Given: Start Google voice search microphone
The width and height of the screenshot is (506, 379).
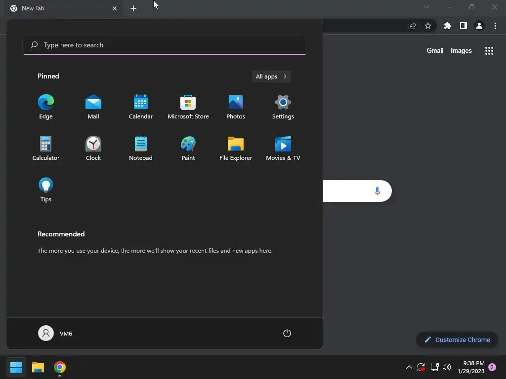Looking at the screenshot, I should [x=377, y=191].
